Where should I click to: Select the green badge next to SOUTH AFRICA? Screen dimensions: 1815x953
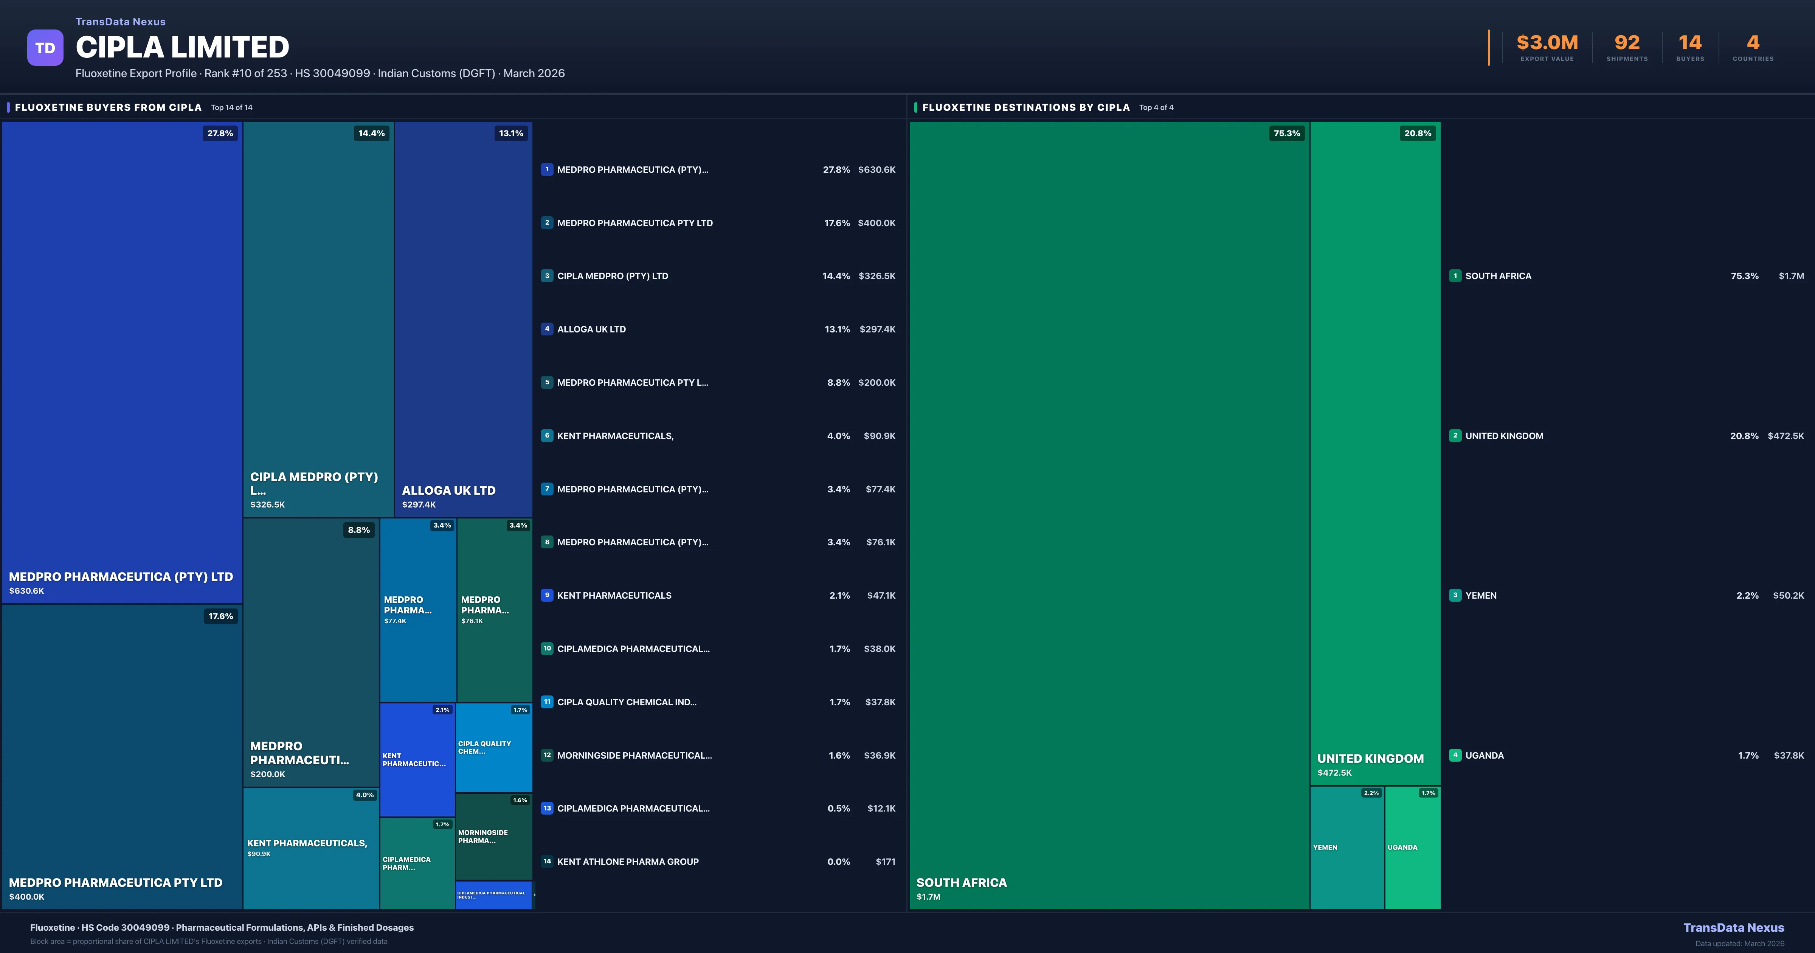[1455, 276]
